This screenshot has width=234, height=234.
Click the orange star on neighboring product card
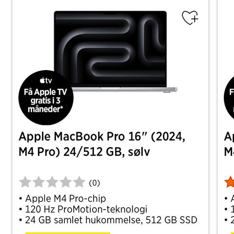(229, 182)
